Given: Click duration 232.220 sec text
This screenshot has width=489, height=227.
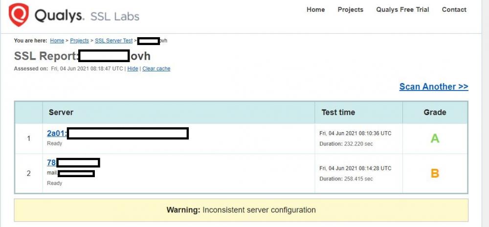Looking at the screenshot, I should click(x=346, y=144).
